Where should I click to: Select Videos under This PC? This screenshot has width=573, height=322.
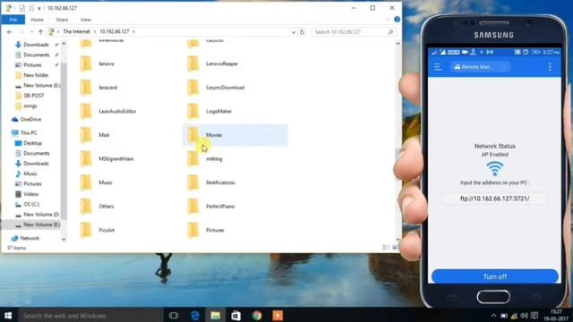(30, 194)
